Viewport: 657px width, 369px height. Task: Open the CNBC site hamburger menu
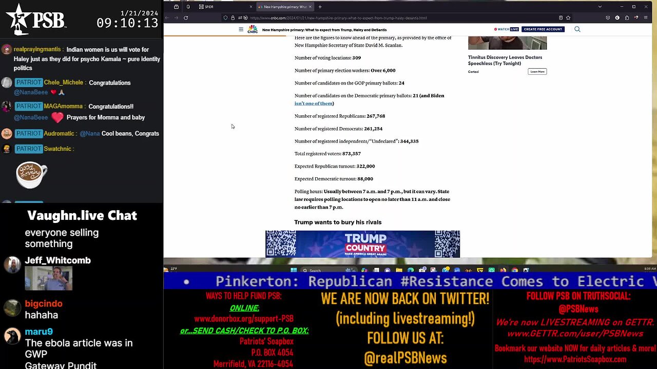tap(241, 29)
